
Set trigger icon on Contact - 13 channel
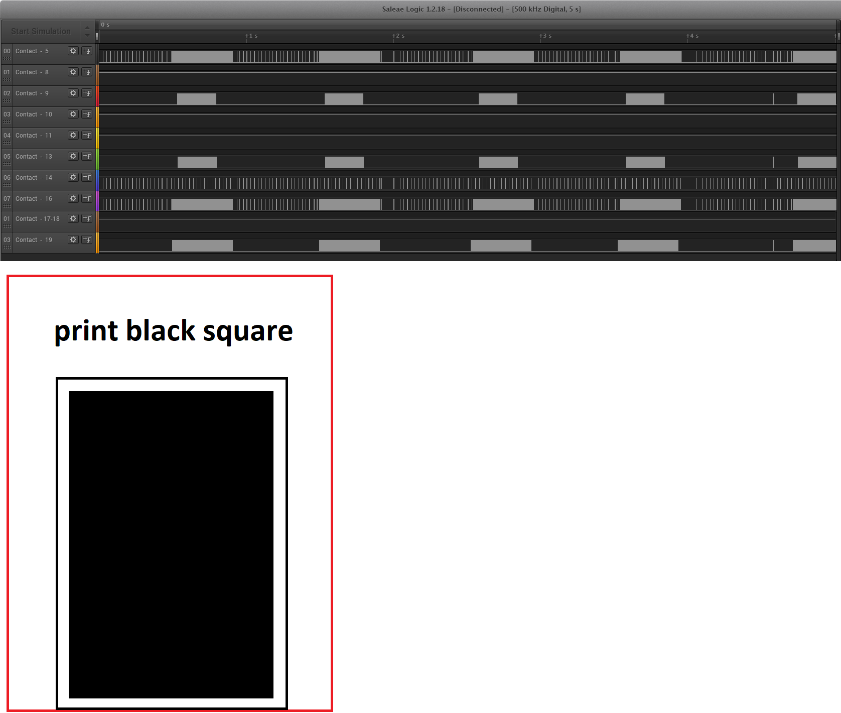87,156
